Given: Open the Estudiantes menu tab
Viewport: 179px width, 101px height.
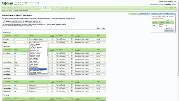Looking at the screenshot, I should point(36,8).
